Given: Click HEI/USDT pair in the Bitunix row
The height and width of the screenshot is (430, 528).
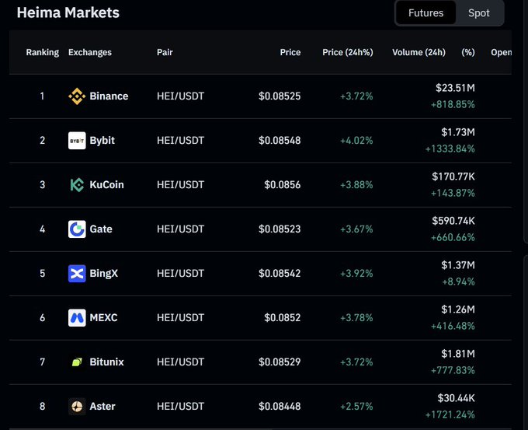Looking at the screenshot, I should (x=180, y=362).
